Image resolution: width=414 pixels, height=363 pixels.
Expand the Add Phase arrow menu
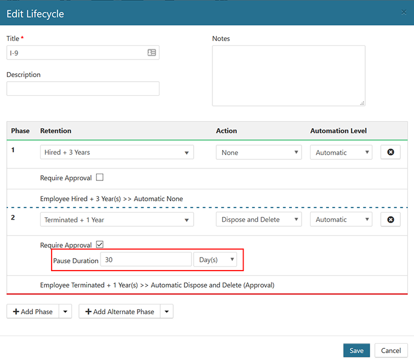tap(65, 311)
